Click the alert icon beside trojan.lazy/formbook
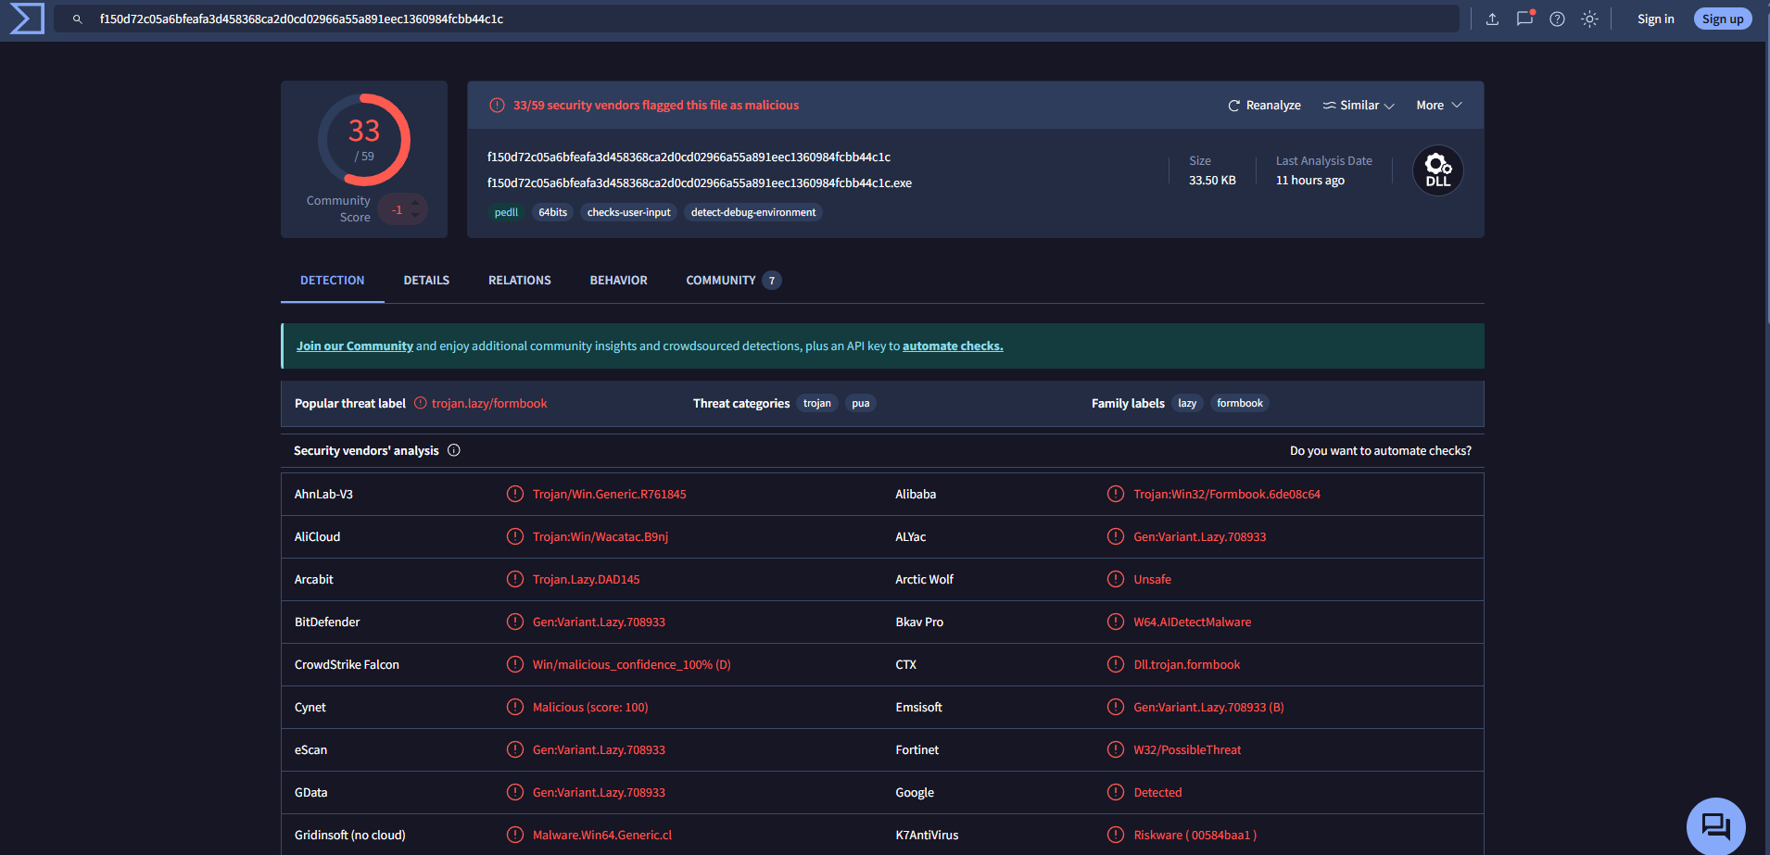Image resolution: width=1770 pixels, height=855 pixels. click(421, 403)
